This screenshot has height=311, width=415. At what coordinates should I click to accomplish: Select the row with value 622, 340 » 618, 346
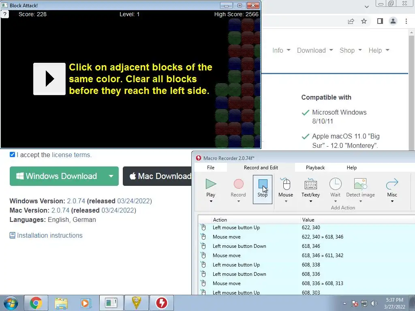click(306, 236)
